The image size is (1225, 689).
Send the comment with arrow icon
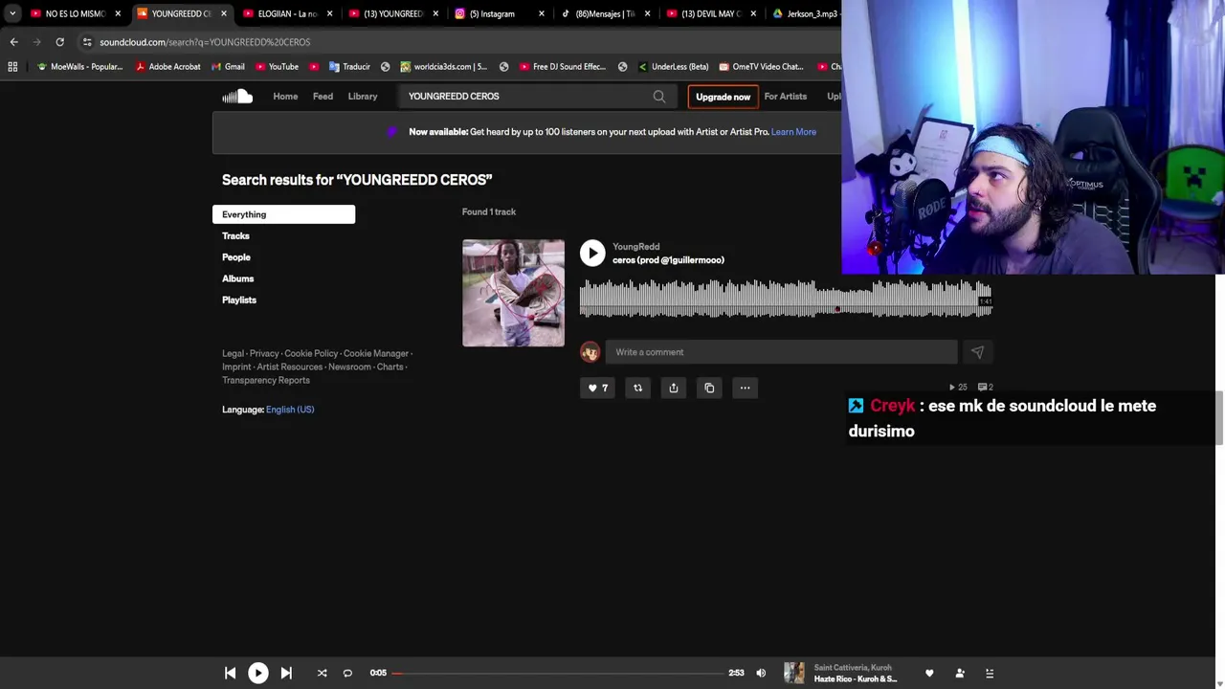click(977, 352)
